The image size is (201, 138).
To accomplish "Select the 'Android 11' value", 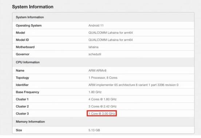I will tap(96, 25).
